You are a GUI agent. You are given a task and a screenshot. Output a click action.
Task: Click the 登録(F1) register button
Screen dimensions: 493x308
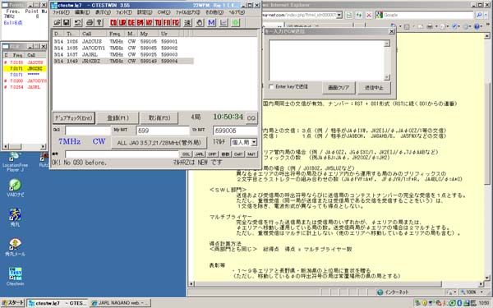(117, 117)
